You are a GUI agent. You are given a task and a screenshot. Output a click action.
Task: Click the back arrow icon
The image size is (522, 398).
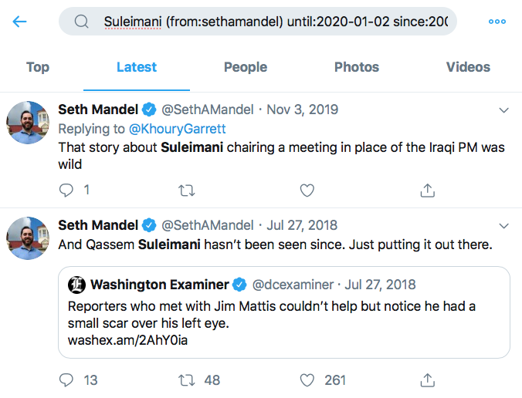[x=19, y=22]
